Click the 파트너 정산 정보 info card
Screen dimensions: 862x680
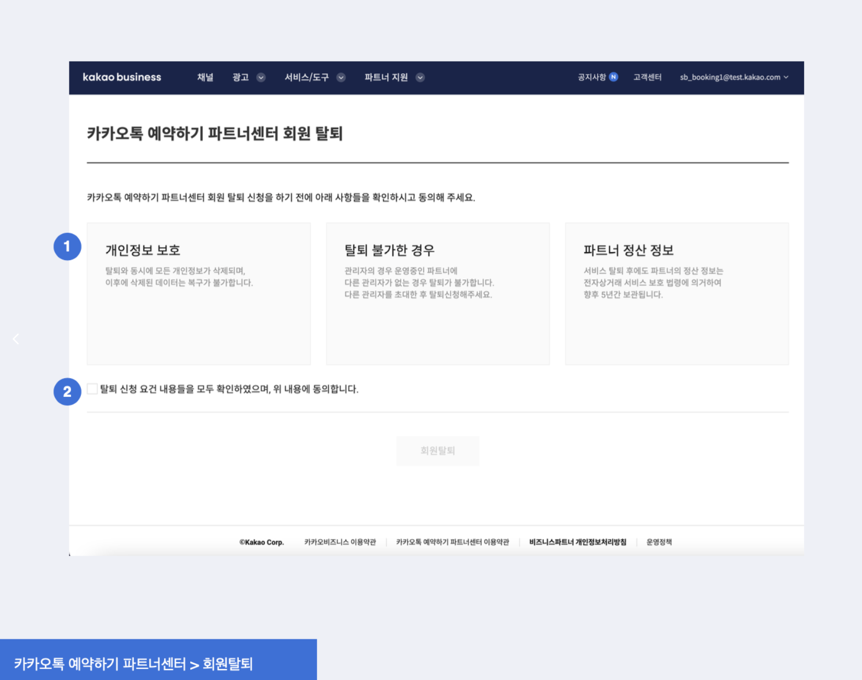[677, 294]
